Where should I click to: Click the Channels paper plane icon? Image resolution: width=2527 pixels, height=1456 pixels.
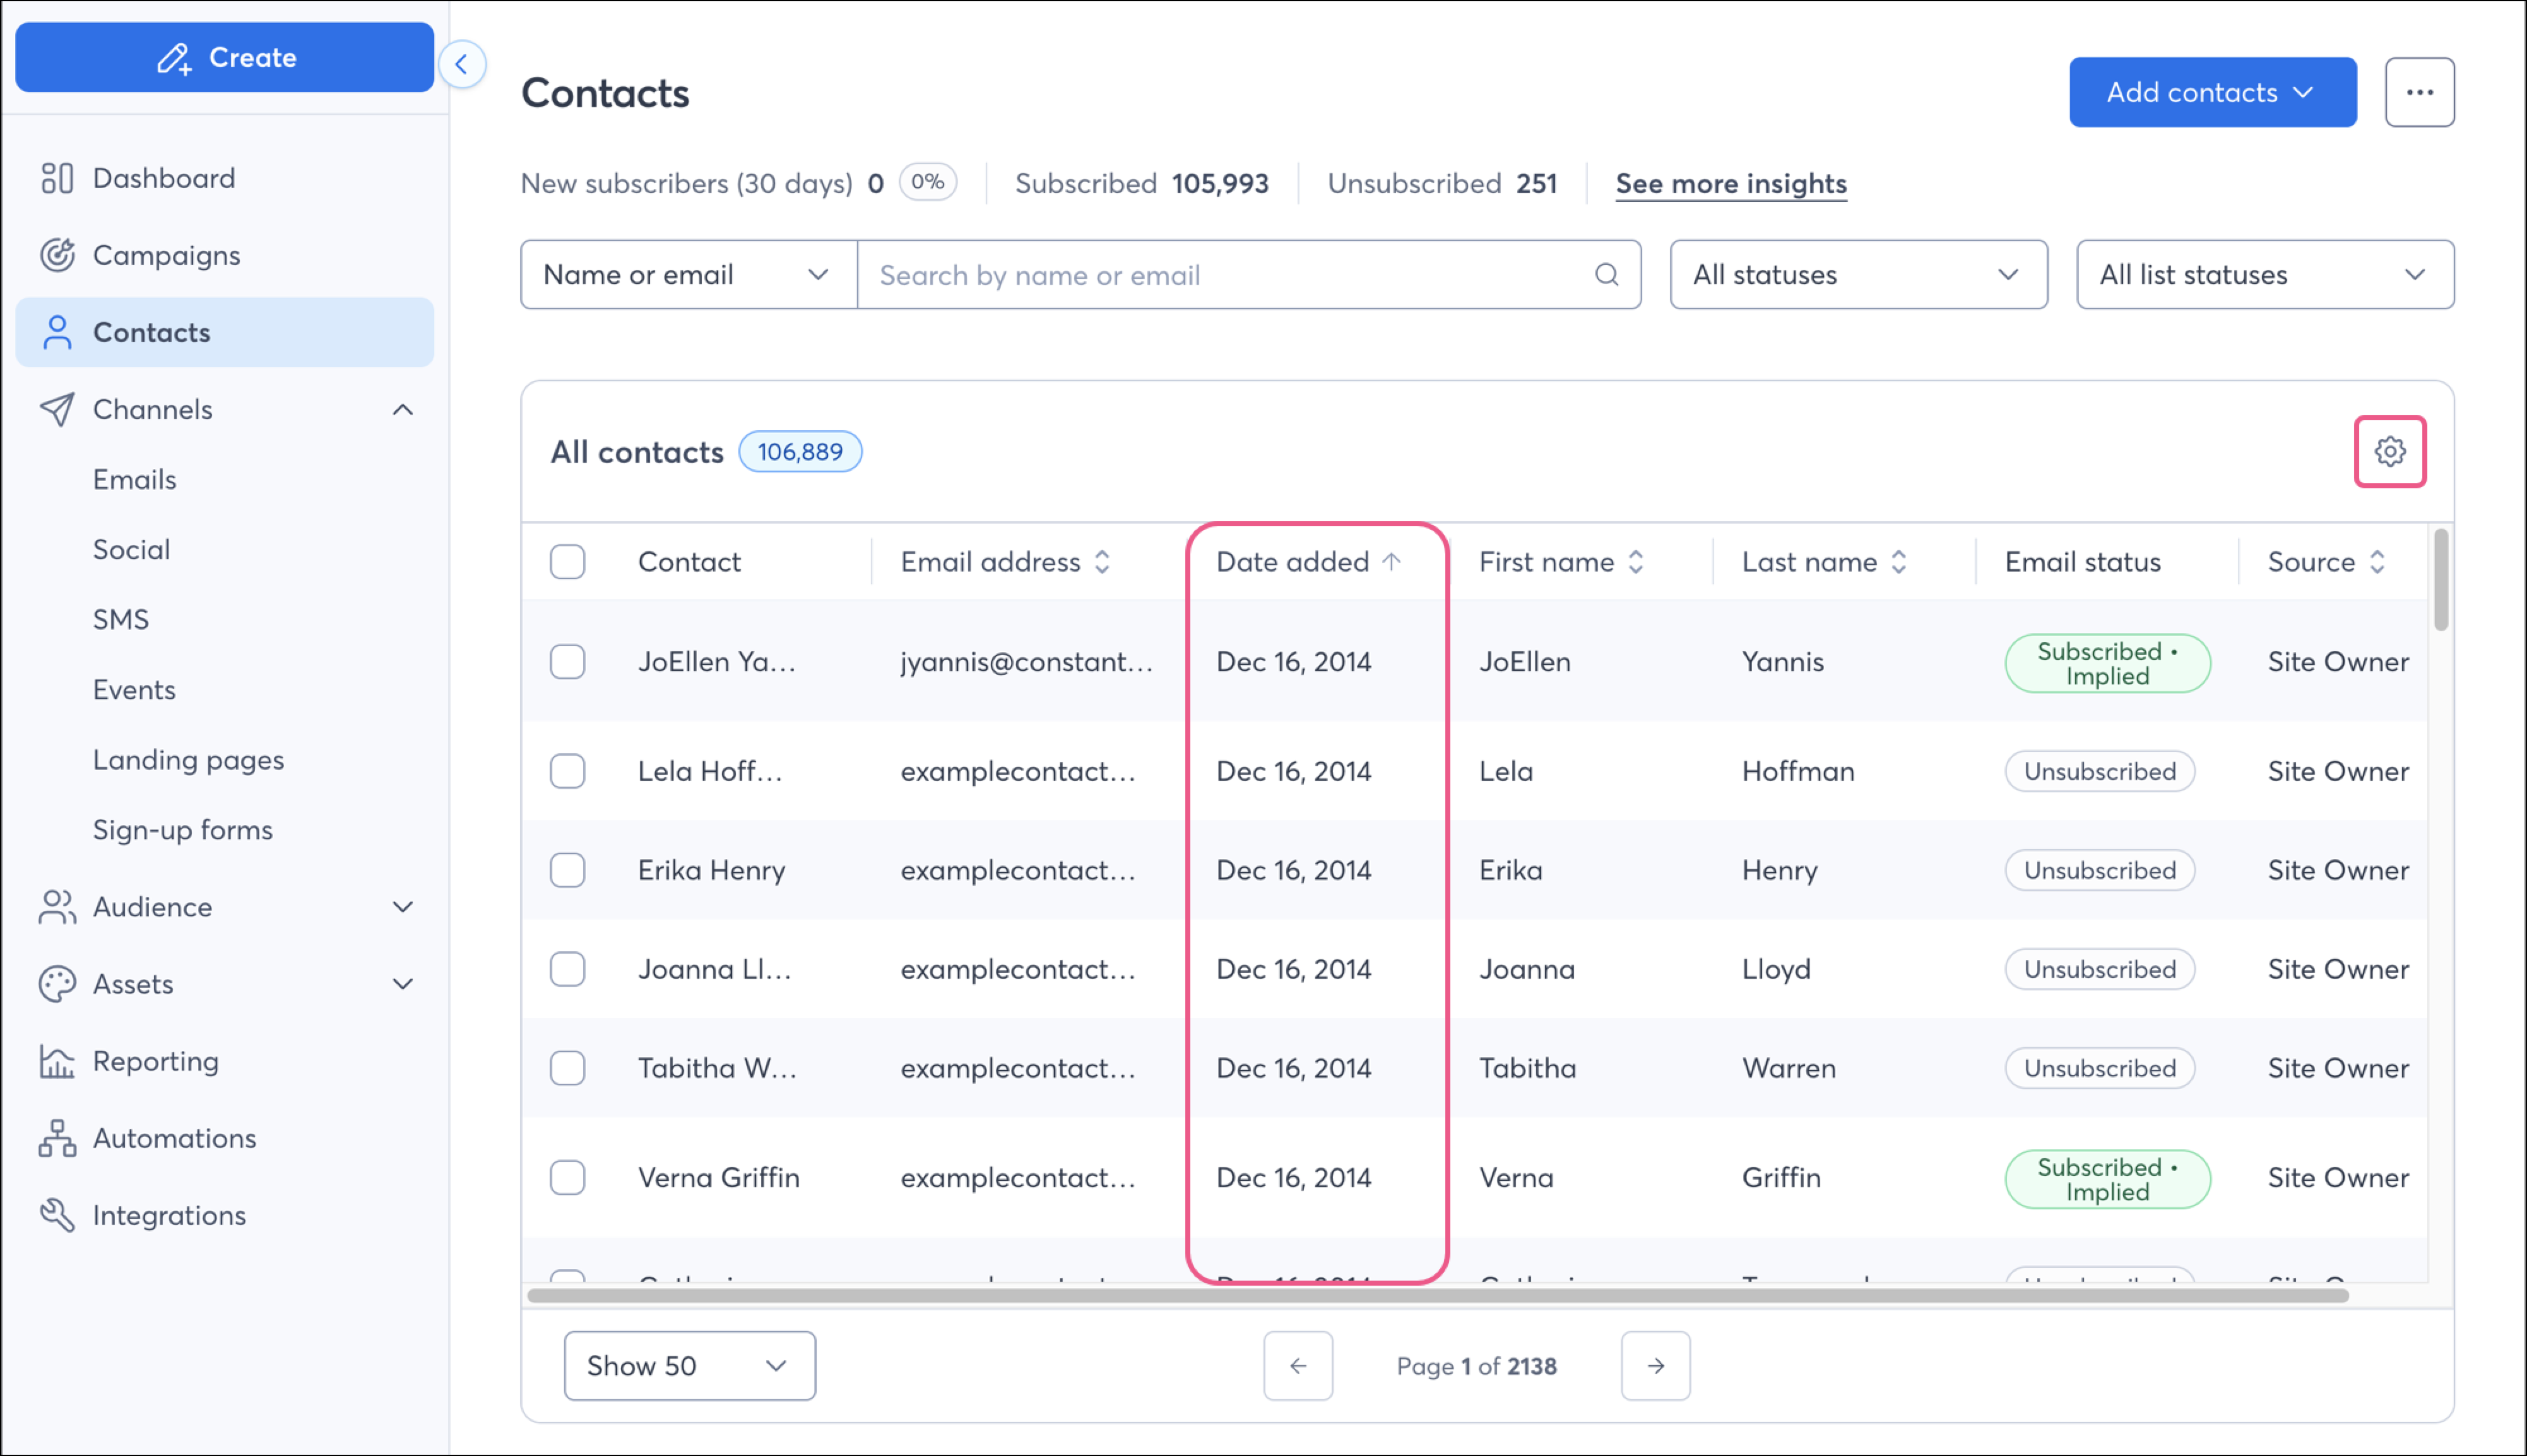pos(58,409)
